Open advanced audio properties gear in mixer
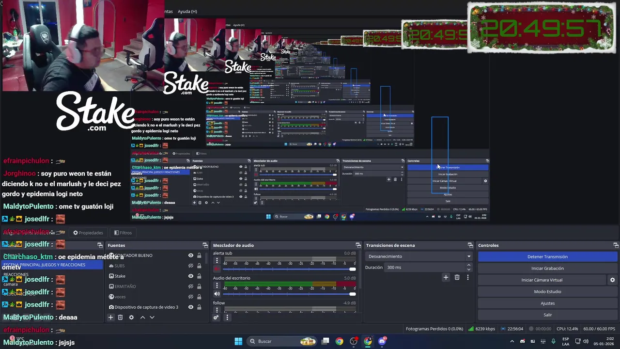Screen dimensions: 620x349 [217, 317]
